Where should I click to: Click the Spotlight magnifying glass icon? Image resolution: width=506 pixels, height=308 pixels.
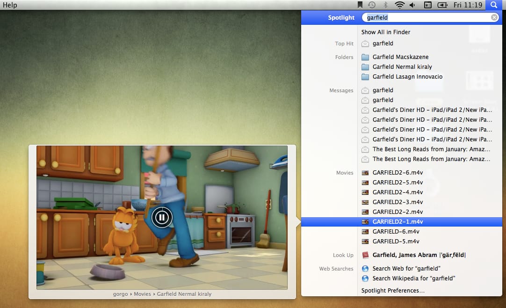pos(494,5)
